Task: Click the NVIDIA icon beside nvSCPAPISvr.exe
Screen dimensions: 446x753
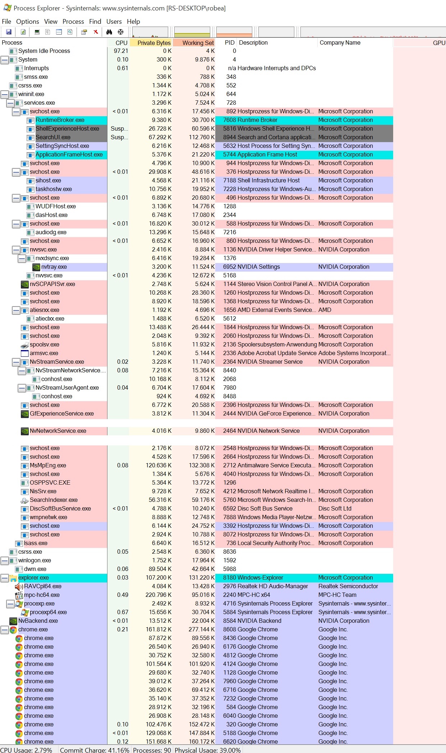Action: [x=25, y=284]
